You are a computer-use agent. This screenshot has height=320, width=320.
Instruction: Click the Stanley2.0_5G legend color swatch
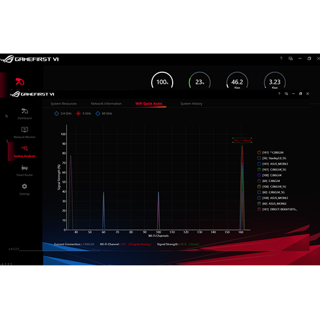coord(259,158)
